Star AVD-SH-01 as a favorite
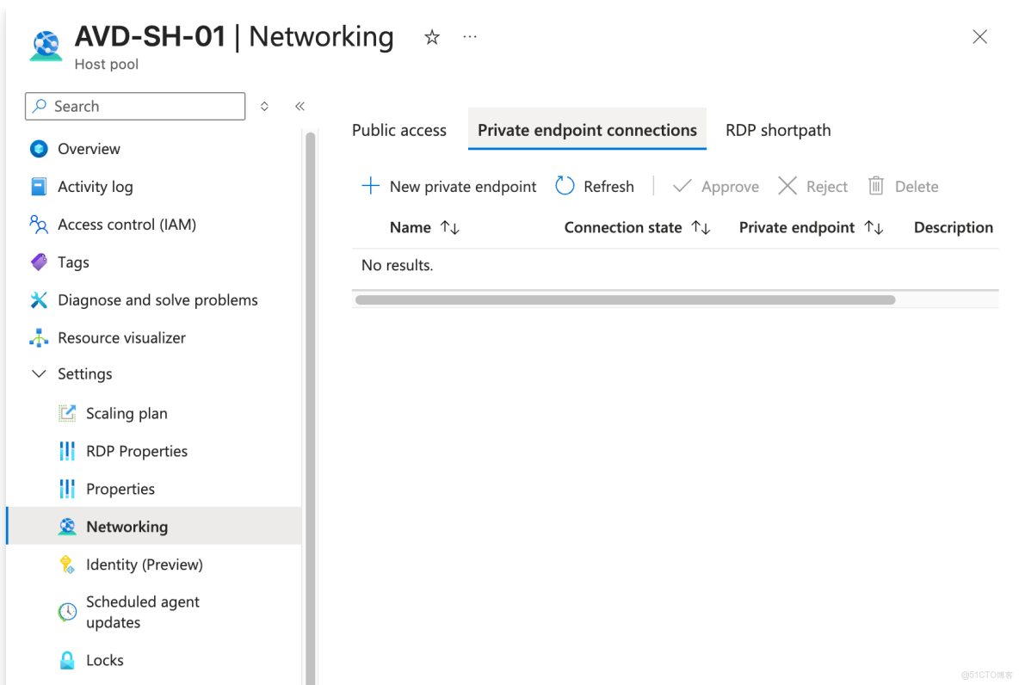 (x=431, y=36)
